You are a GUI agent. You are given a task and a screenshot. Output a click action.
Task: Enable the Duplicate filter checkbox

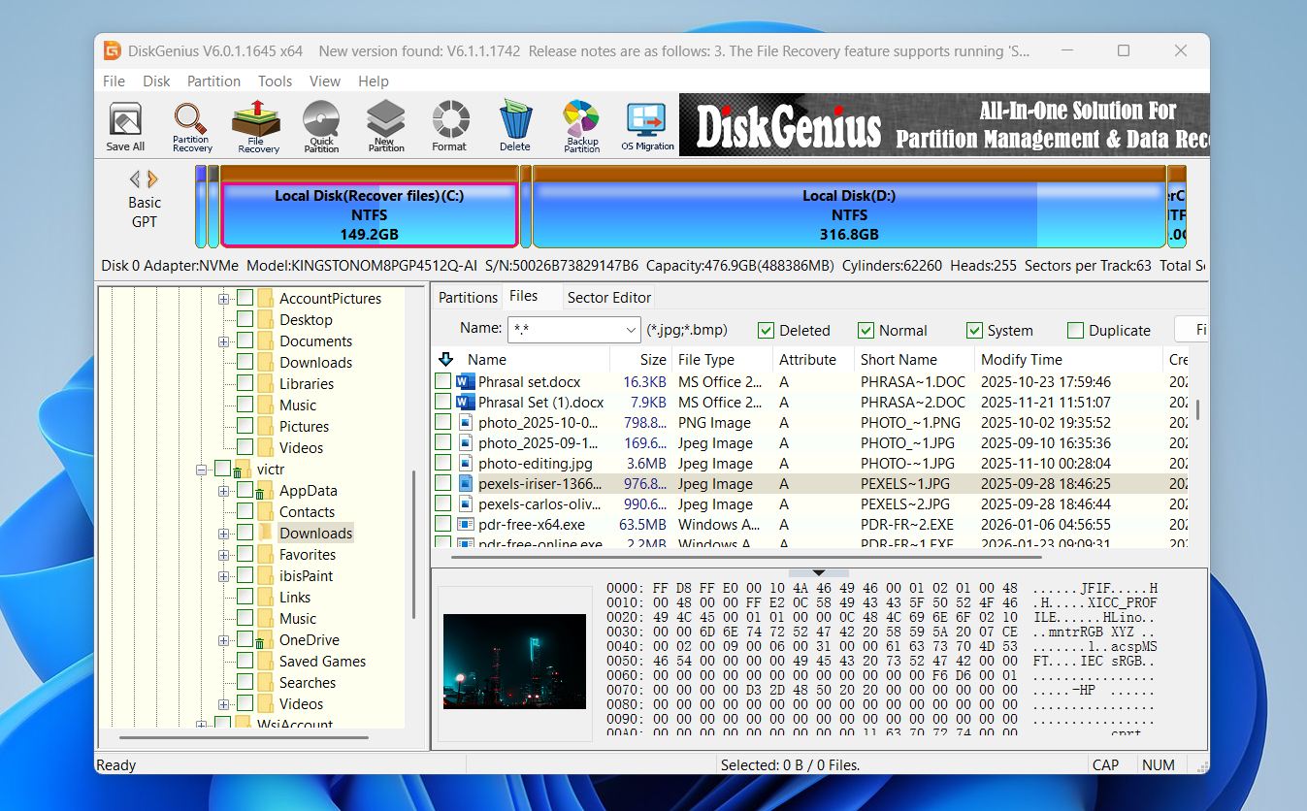tap(1075, 330)
